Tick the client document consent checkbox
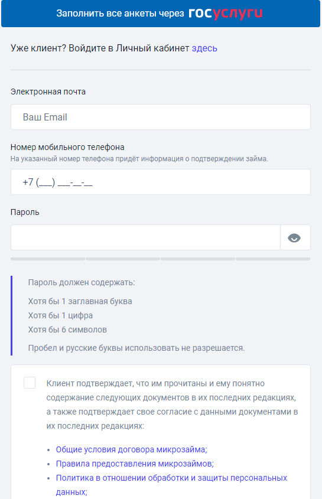This screenshot has height=499, width=322. (x=30, y=383)
